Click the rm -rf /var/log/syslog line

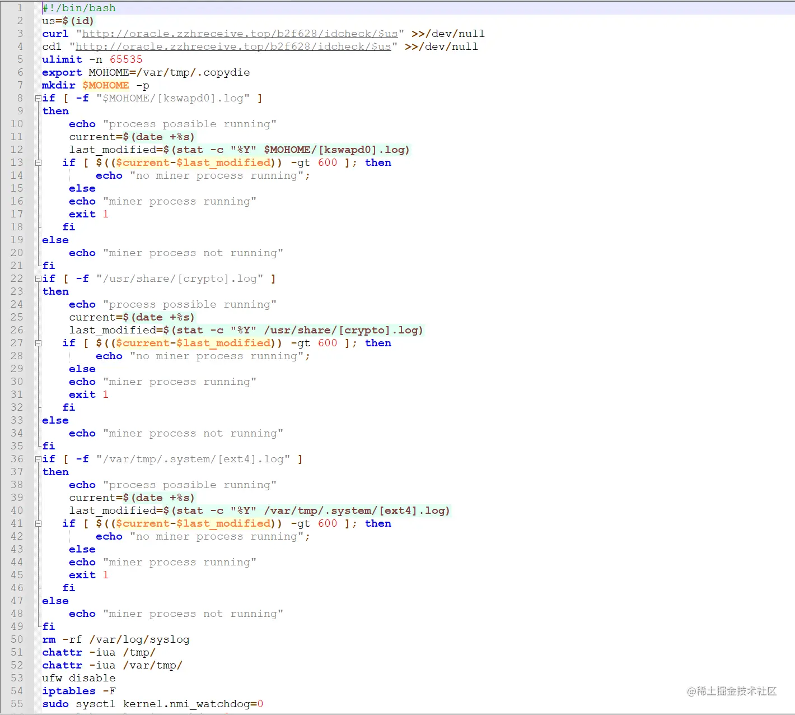[116, 639]
